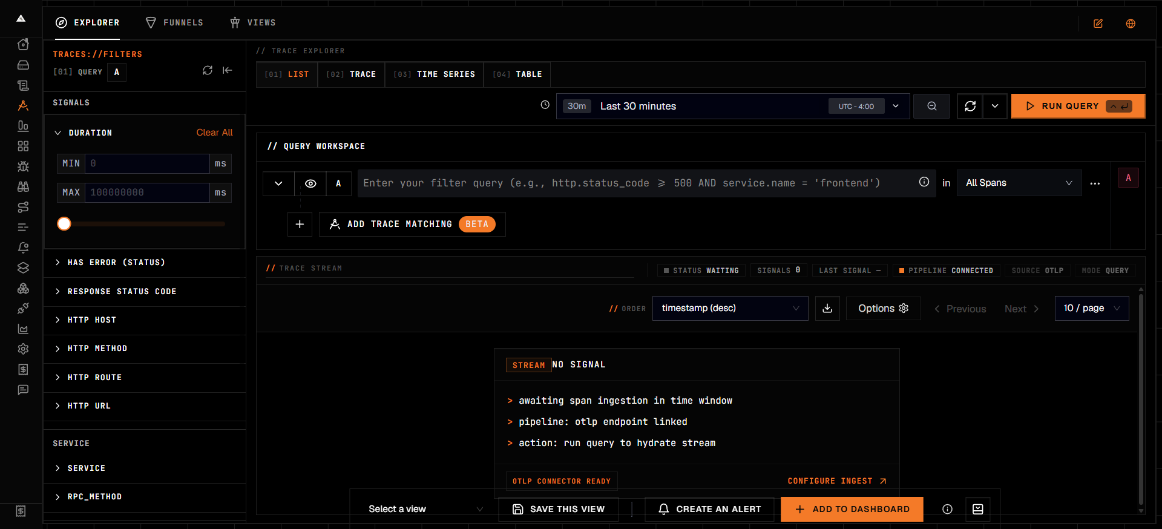The width and height of the screenshot is (1162, 529).
Task: Open the orange compass Traces sidebar icon
Action: point(23,105)
